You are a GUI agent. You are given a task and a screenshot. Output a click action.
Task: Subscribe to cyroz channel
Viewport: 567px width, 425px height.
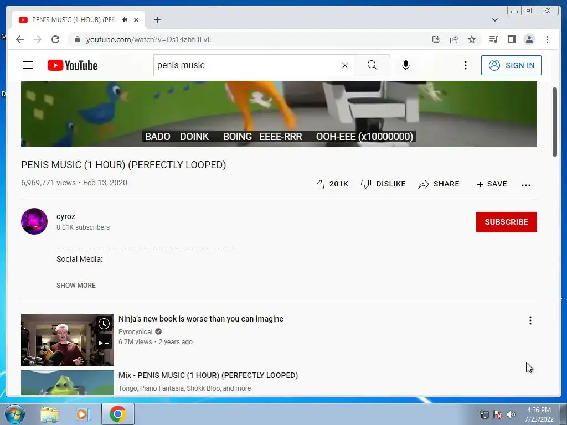506,222
